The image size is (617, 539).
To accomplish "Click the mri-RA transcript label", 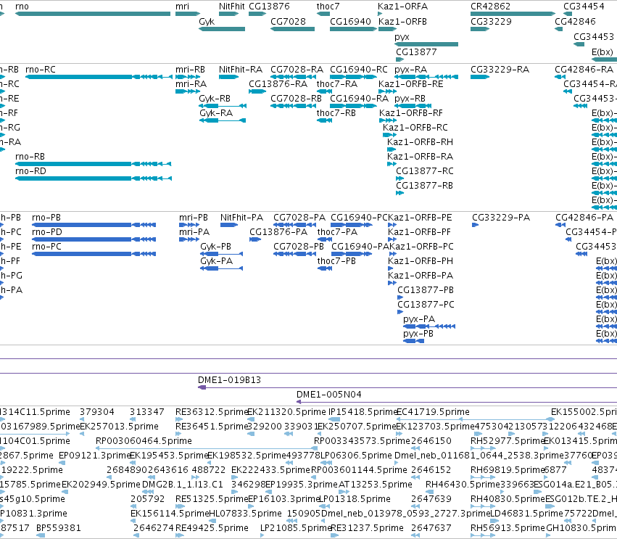I will coord(191,84).
